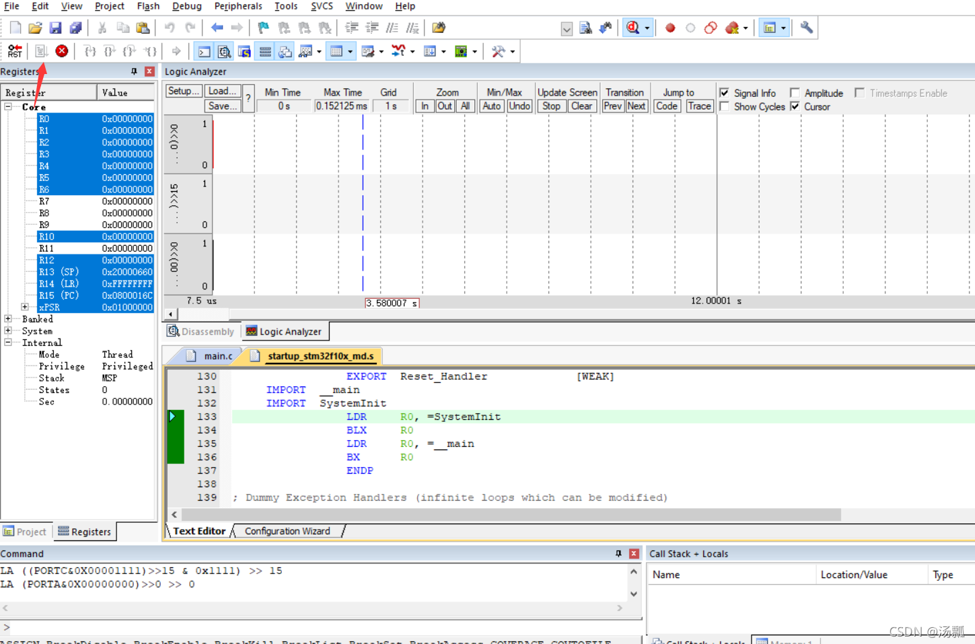Click the red Stop execution icon
Screen dimensions: 975x644
[62, 51]
